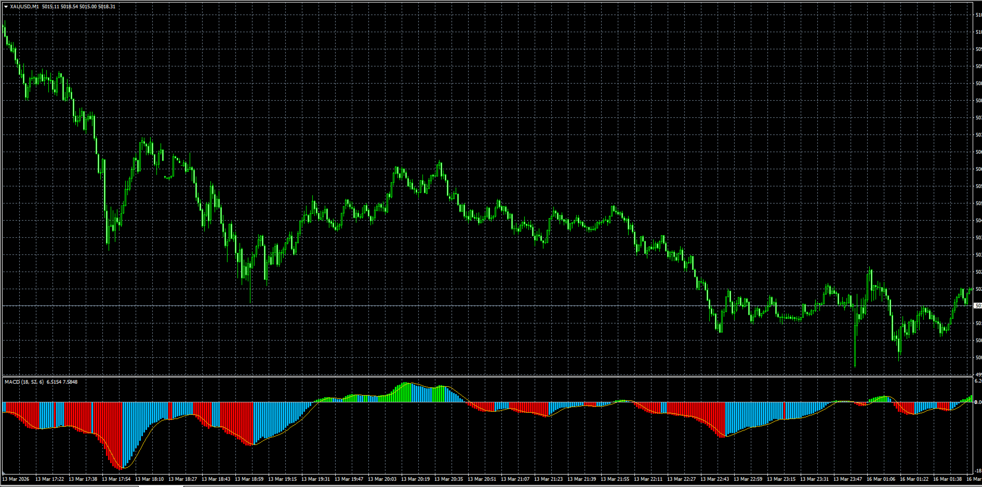Open the chart menu arrow beside XAUUSD,M1

coord(6,7)
